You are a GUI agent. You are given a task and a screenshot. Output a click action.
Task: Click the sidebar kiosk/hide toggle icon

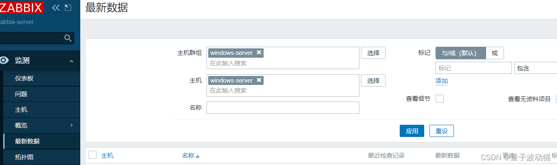point(68,8)
